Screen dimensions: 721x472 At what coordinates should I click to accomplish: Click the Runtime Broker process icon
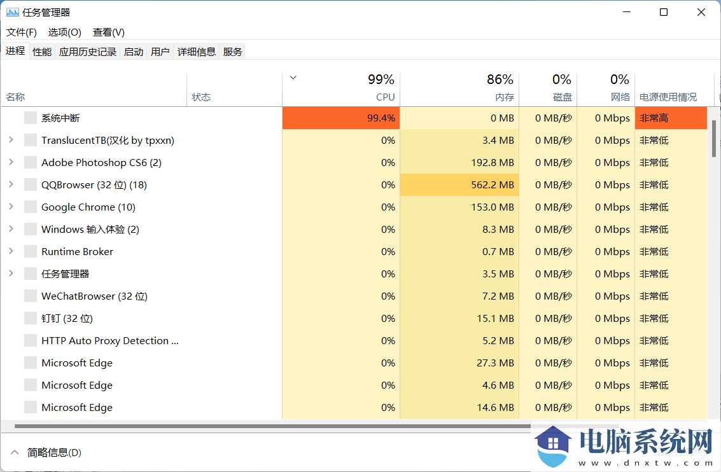(30, 251)
